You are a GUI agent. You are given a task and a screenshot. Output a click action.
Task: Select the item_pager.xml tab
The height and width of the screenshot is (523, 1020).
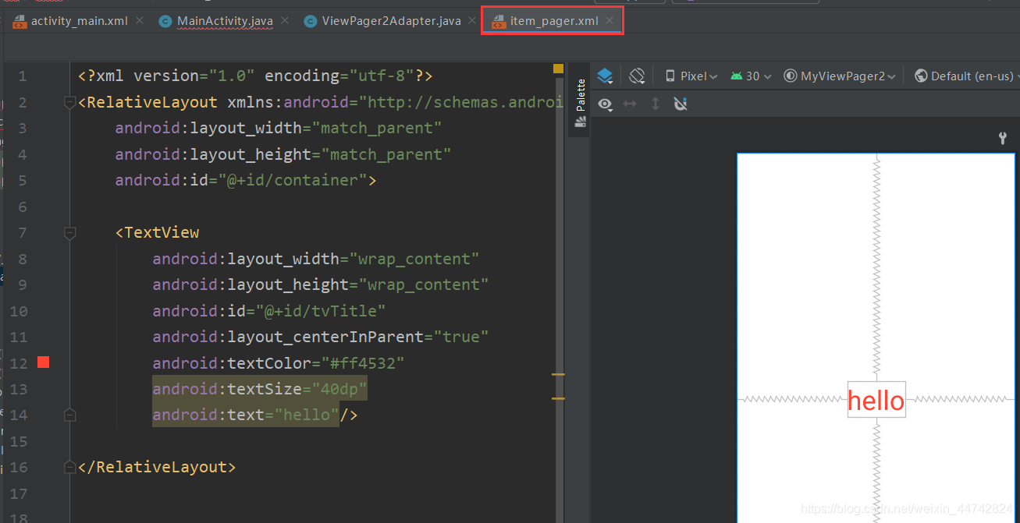(x=554, y=21)
